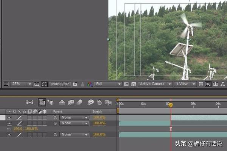The width and height of the screenshot is (227, 151).
Task: Select the third layer's teal duration bar
Action: pos(173,134)
